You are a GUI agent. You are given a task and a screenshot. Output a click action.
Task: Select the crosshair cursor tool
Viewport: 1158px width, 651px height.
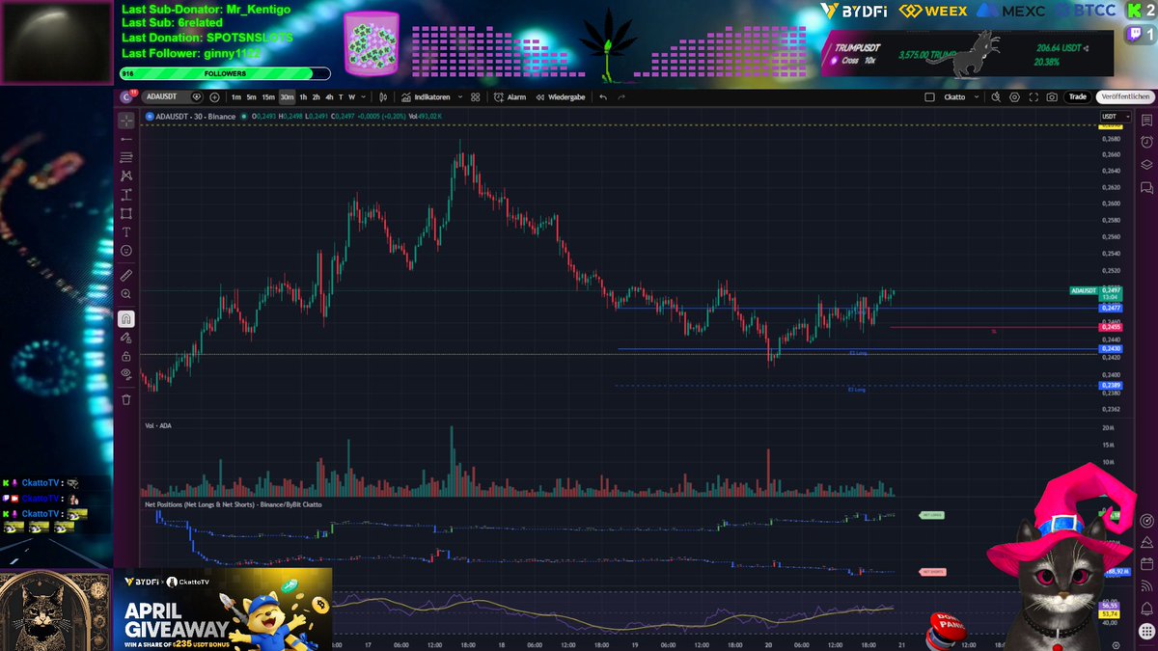[126, 121]
